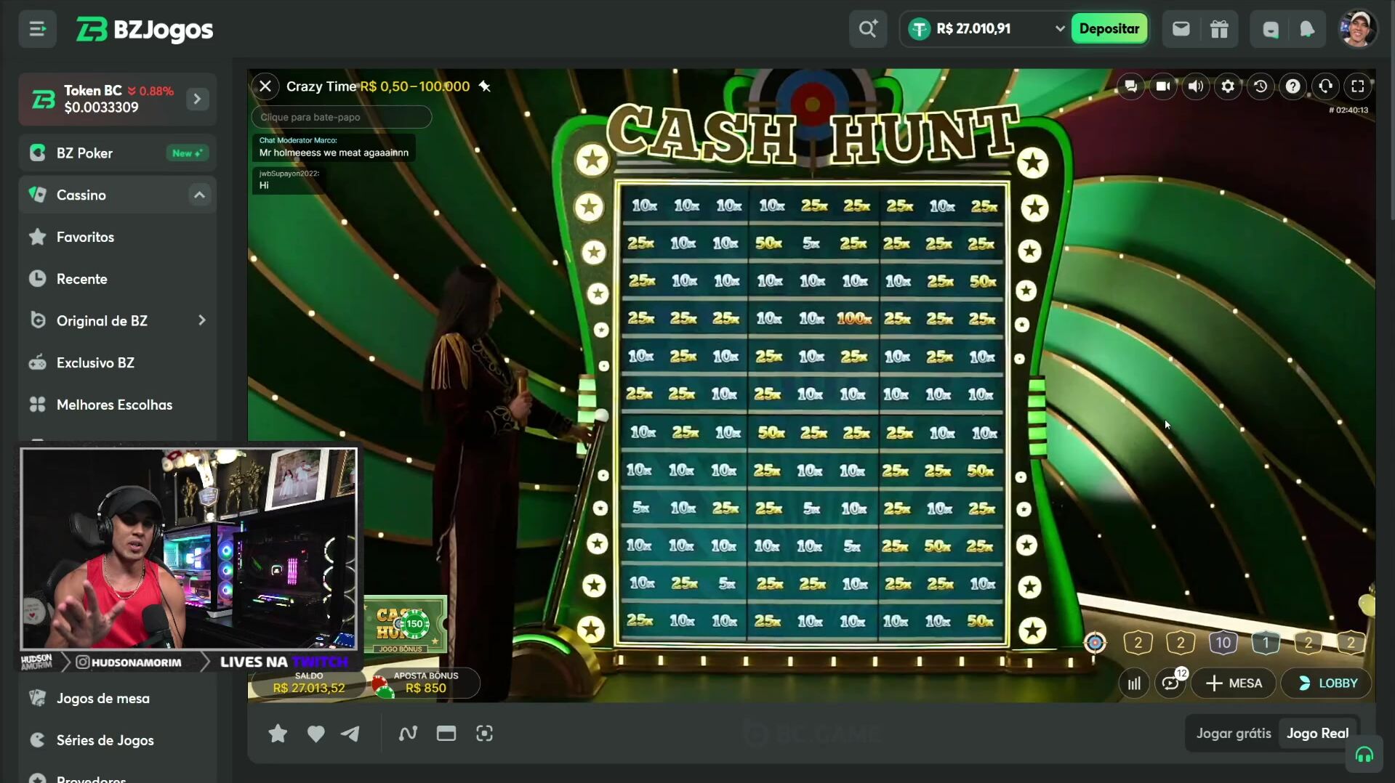Open game statistics bars icon
Viewport: 1395px width, 783px height.
click(1134, 683)
